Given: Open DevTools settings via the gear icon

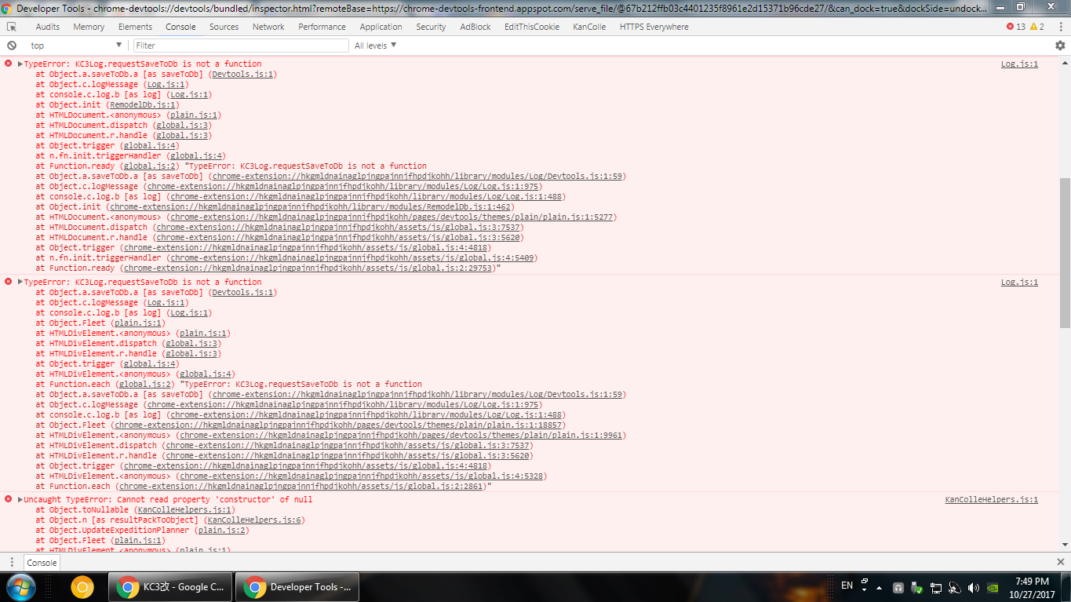Looking at the screenshot, I should pos(1061,45).
